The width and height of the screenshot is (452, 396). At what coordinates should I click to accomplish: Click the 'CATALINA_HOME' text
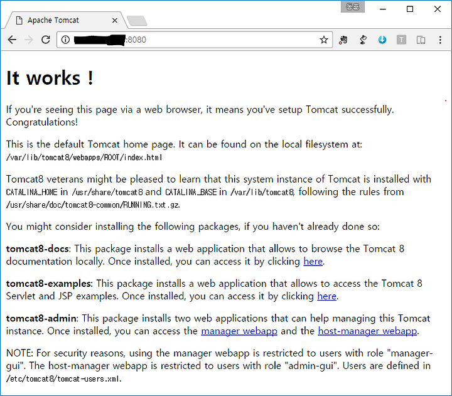[x=32, y=192]
